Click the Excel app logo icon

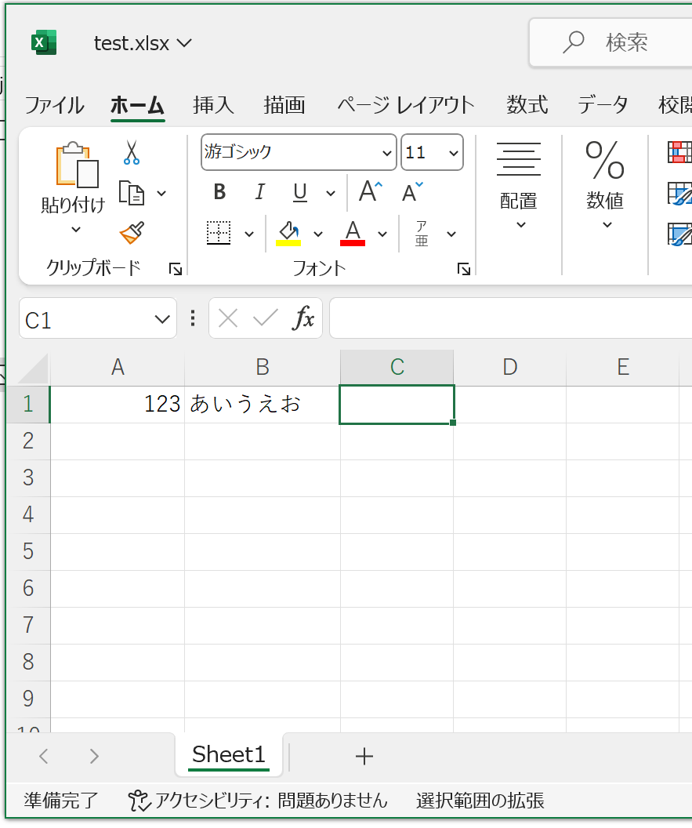tap(45, 43)
